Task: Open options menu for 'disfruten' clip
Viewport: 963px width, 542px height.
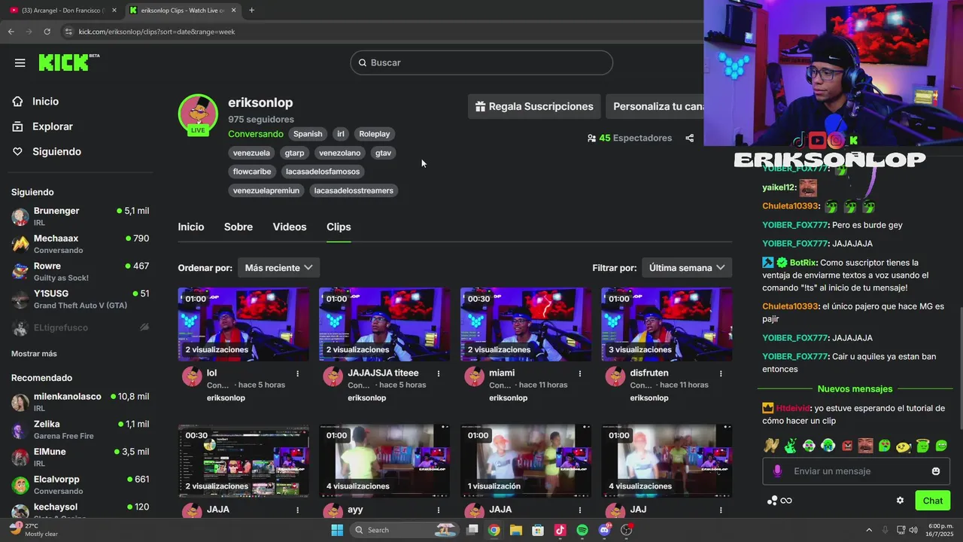Action: [721, 373]
